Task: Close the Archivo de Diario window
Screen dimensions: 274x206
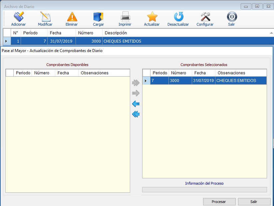Action: (268, 6)
